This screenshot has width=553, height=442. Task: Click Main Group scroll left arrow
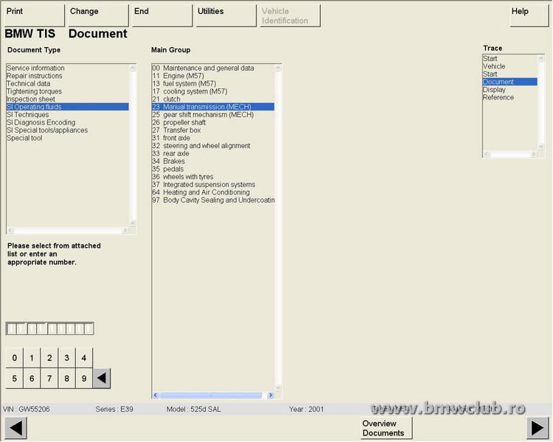[156, 395]
